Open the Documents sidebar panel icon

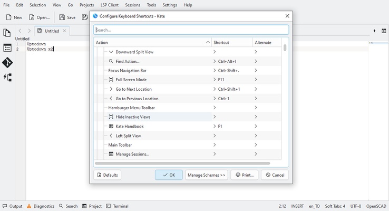7,33
